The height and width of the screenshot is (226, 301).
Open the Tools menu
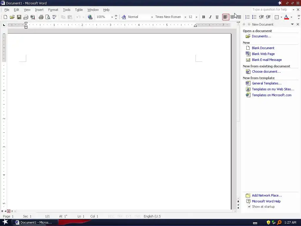[67, 10]
